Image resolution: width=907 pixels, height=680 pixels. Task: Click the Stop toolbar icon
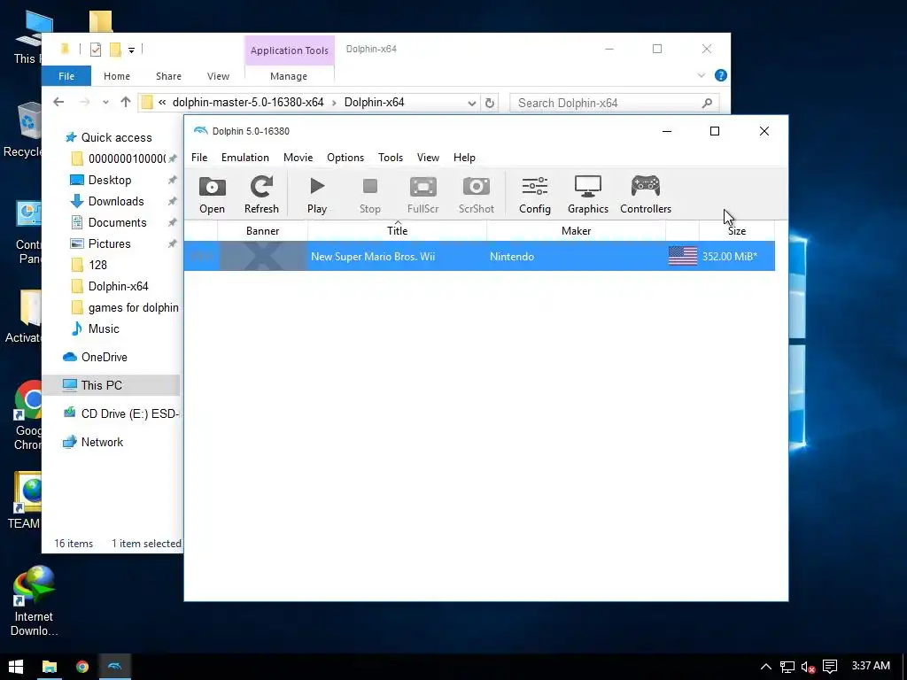[369, 195]
